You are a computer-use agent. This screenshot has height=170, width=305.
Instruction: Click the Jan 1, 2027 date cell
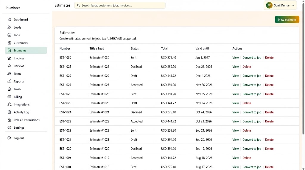pyautogui.click(x=203, y=58)
